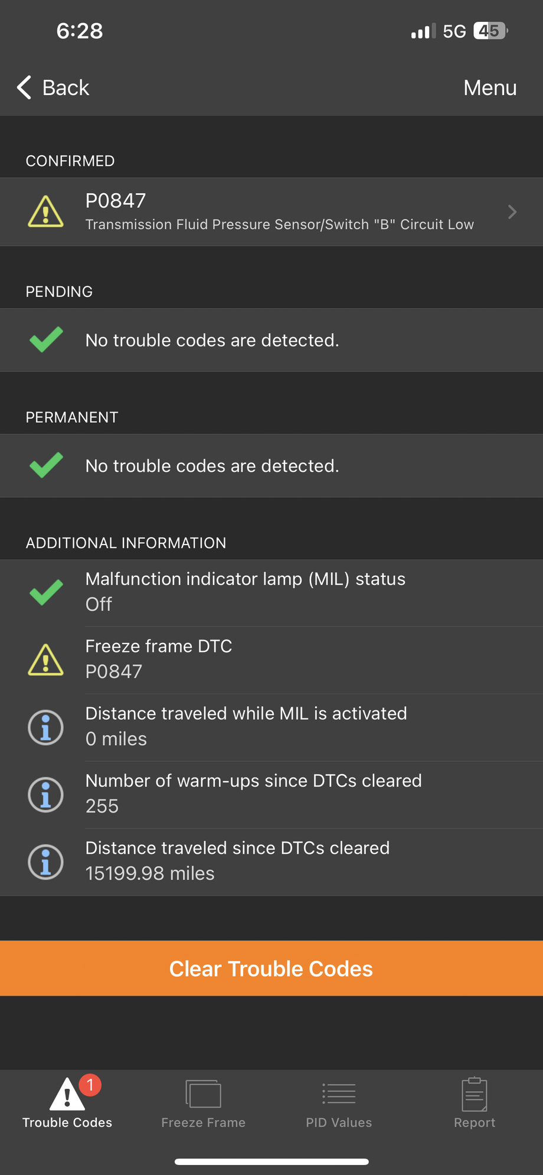Tap the green checkmark under Permanent
Screen dimensions: 543x1175
(46, 465)
